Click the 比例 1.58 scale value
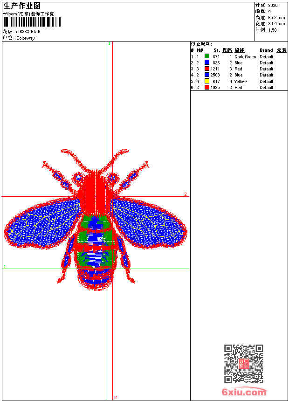 coord(272,30)
